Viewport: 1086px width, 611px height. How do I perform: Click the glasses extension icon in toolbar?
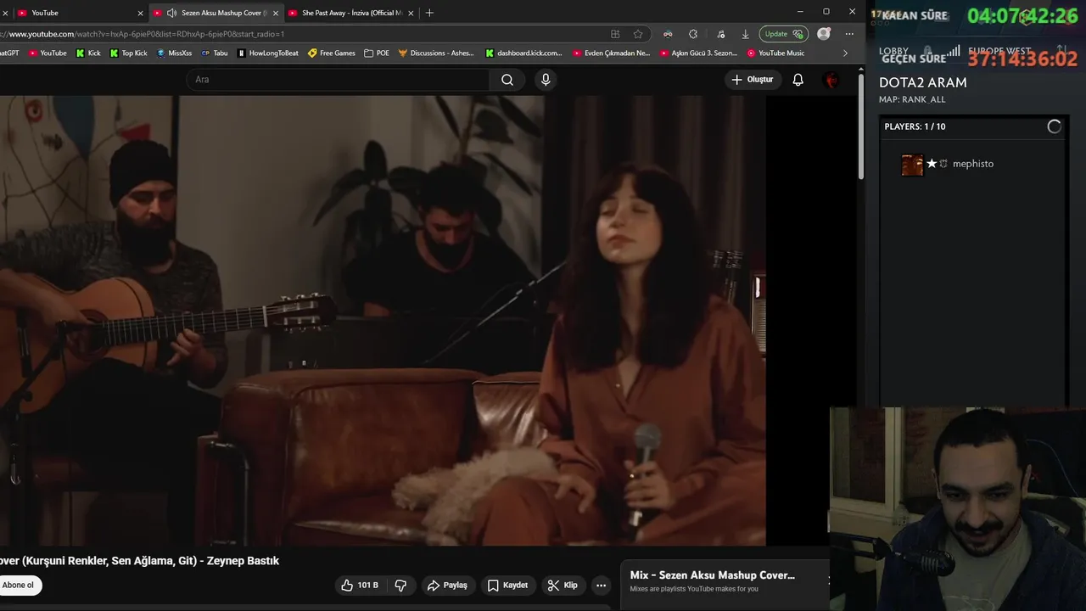(668, 34)
